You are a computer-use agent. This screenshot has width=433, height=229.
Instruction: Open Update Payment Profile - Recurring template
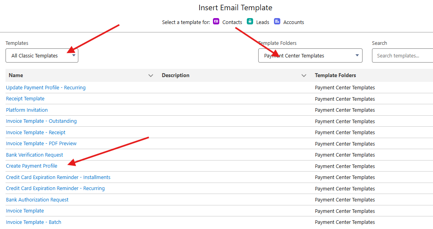[46, 87]
